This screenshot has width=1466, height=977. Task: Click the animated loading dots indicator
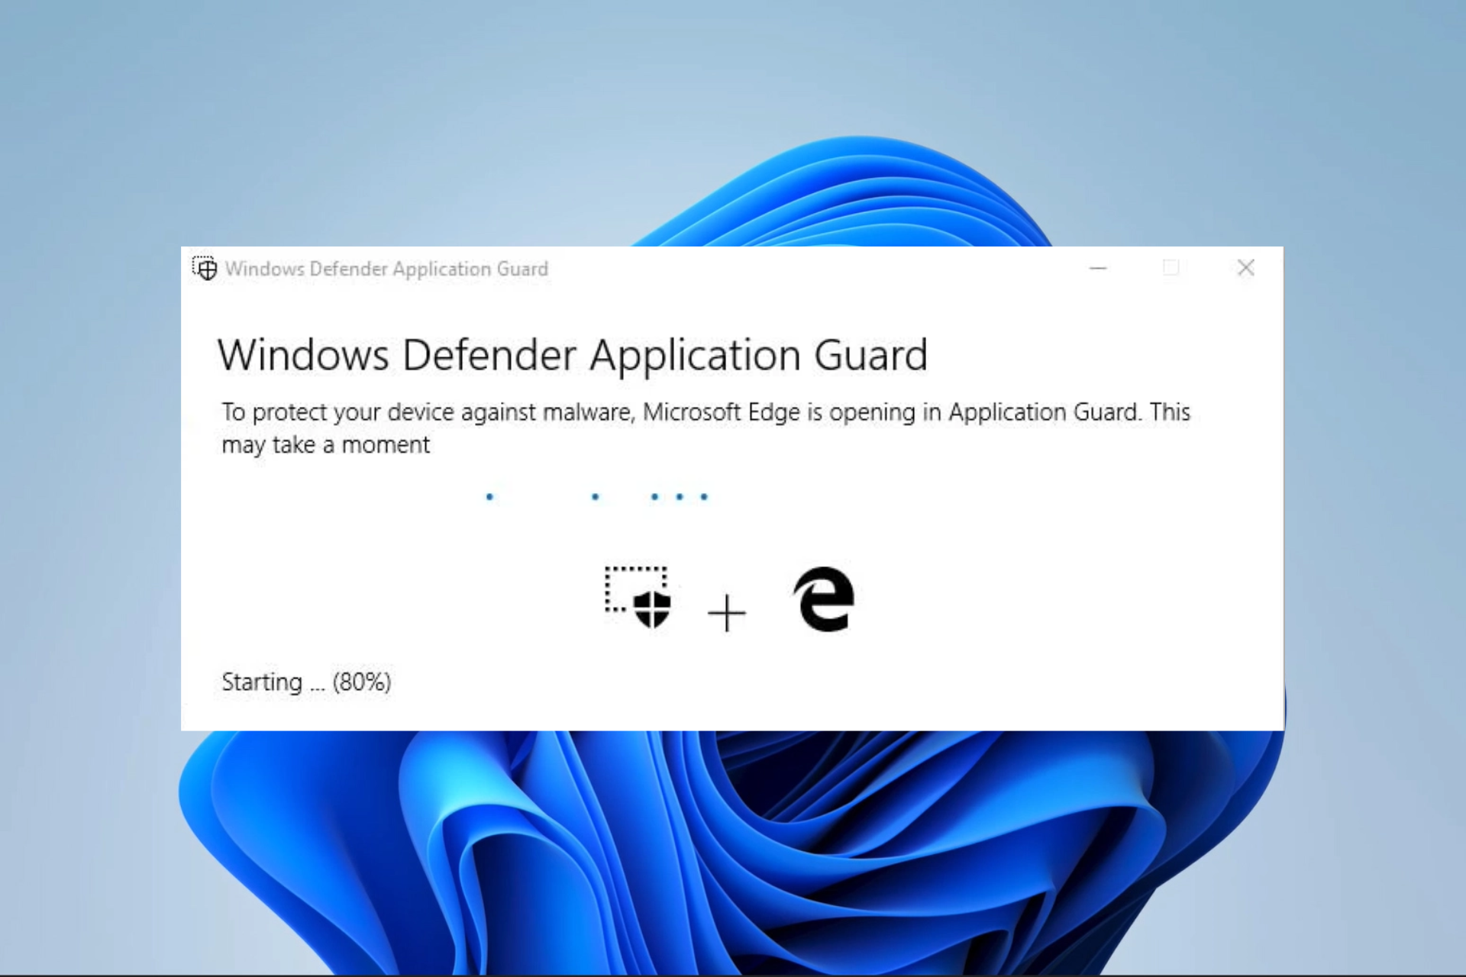point(596,496)
